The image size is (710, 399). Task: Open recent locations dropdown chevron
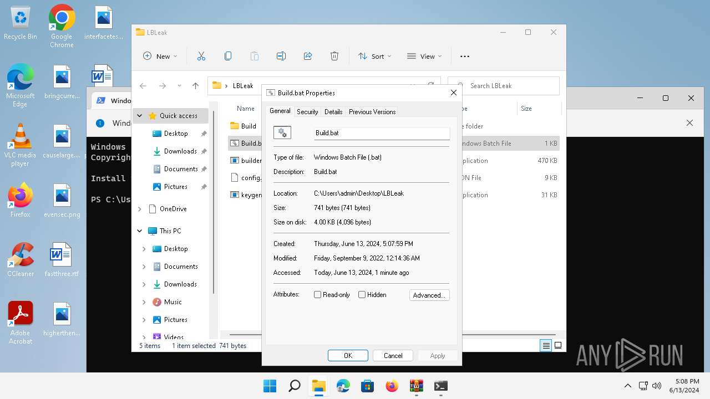pyautogui.click(x=179, y=86)
